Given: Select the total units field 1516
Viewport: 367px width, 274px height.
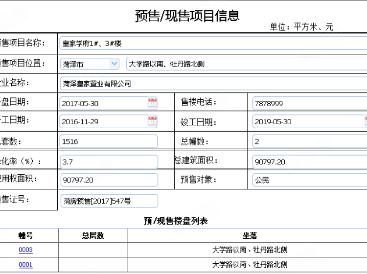Looking at the screenshot, I should [x=108, y=141].
